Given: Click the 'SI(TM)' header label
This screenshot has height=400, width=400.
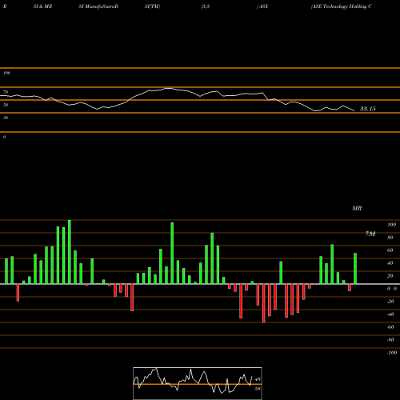Looking at the screenshot, I should click(x=152, y=6).
